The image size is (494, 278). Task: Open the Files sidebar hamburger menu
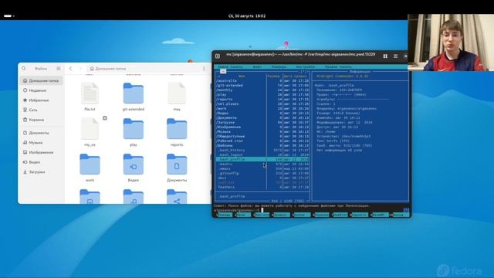click(59, 69)
